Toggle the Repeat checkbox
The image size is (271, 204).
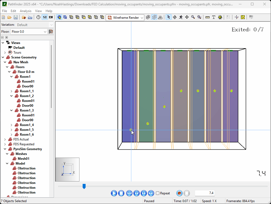(158, 193)
